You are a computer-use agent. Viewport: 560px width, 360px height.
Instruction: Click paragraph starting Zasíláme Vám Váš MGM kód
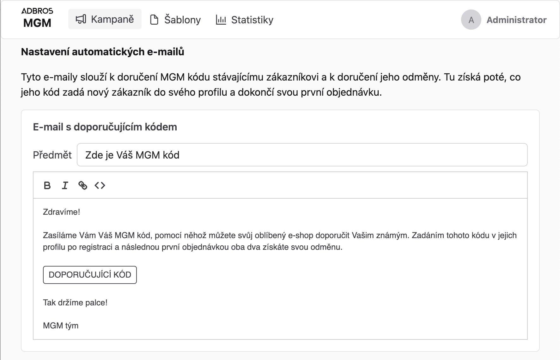(x=280, y=241)
